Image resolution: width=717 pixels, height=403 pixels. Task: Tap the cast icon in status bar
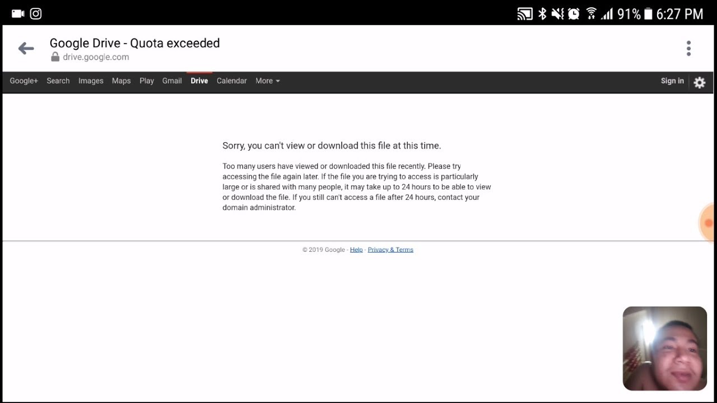coord(525,14)
